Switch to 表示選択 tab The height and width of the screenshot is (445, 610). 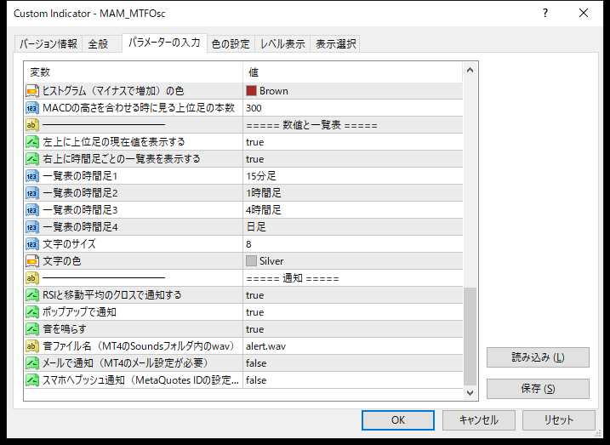coord(335,43)
